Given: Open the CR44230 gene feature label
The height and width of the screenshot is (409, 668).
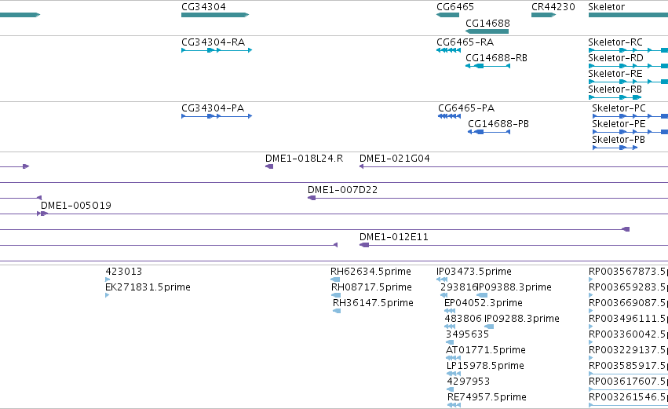Looking at the screenshot, I should (x=553, y=7).
